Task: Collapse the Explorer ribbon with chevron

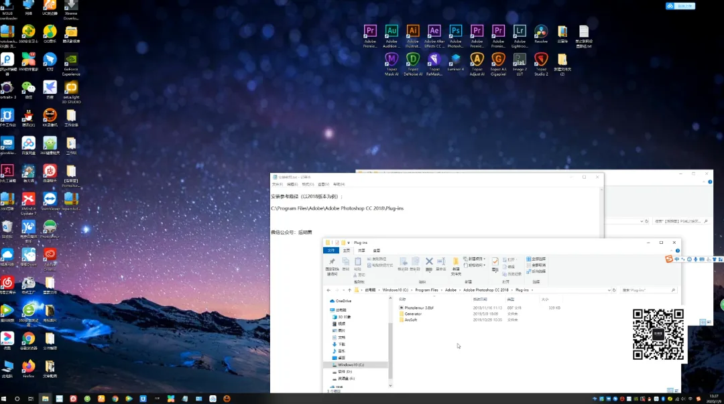Action: [671, 251]
